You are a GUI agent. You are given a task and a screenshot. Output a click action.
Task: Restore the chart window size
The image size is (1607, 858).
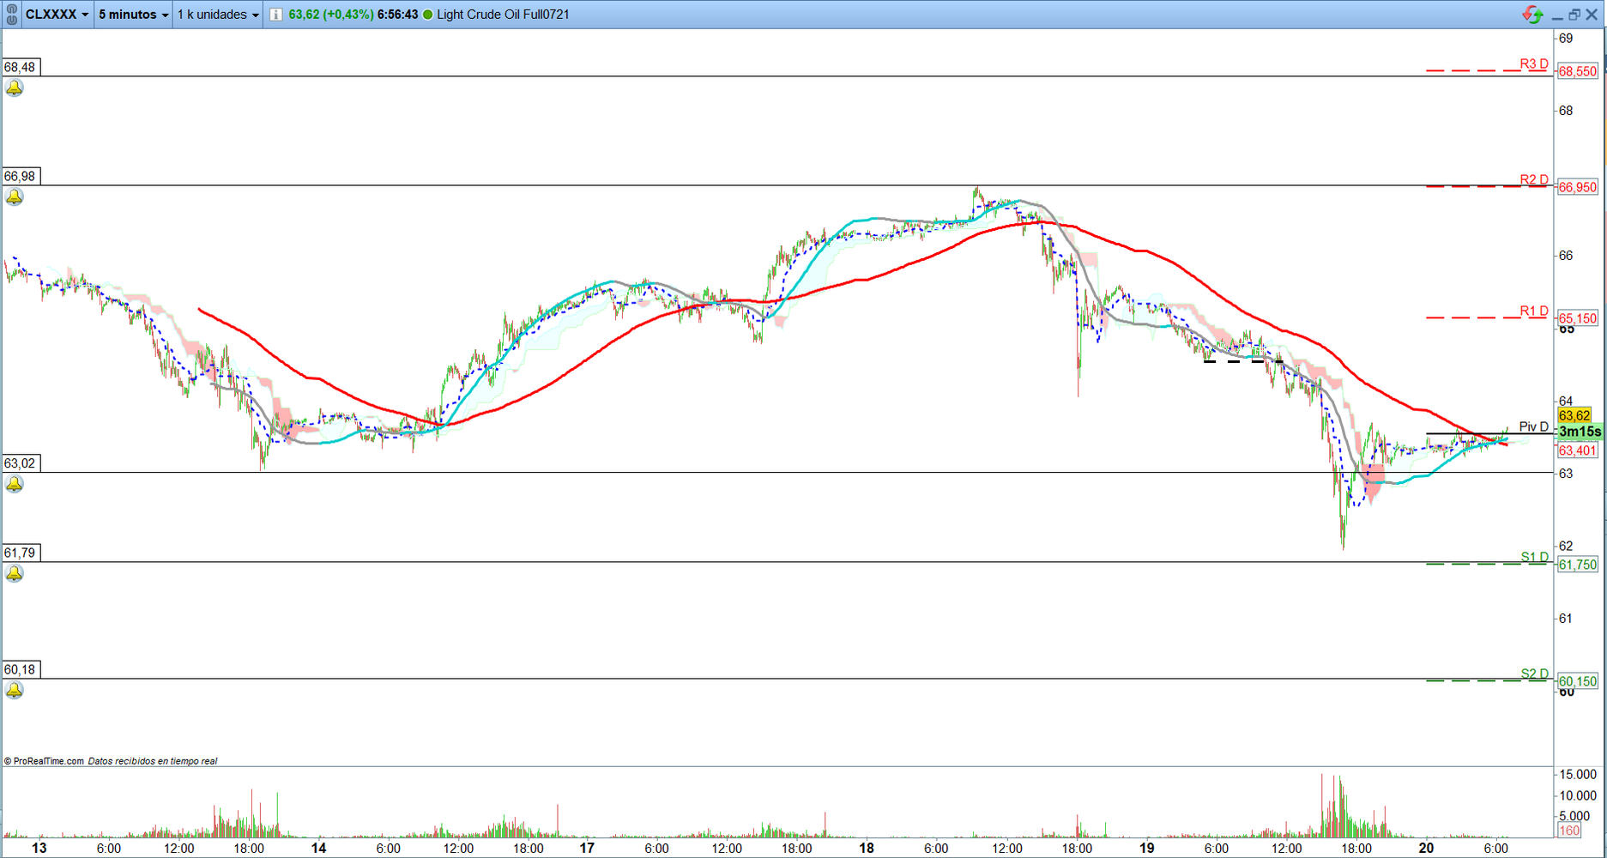point(1574,15)
